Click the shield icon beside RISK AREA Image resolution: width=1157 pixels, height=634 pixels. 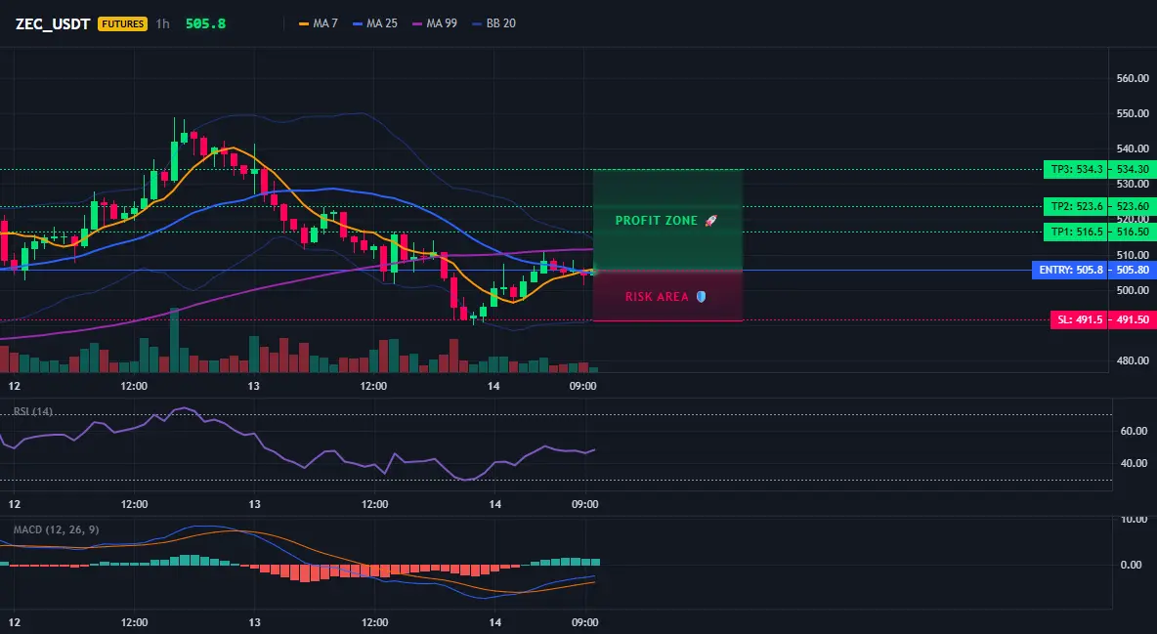click(701, 297)
